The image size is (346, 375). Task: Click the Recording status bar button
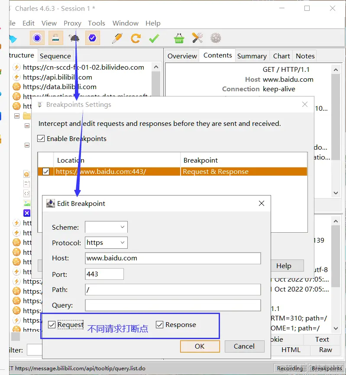point(290,369)
